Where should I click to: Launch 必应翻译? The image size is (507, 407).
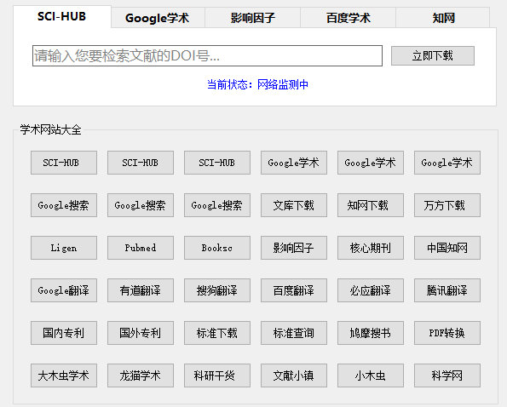pyautogui.click(x=370, y=290)
